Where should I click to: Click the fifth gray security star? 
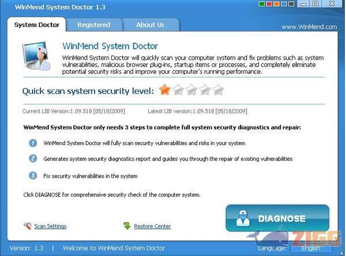tap(218, 90)
